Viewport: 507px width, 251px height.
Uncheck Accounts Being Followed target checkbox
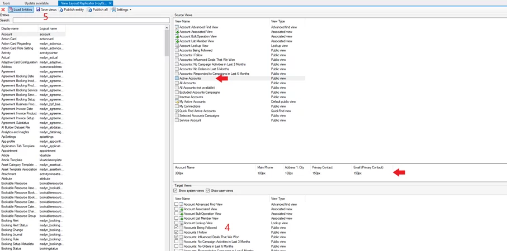click(176, 228)
